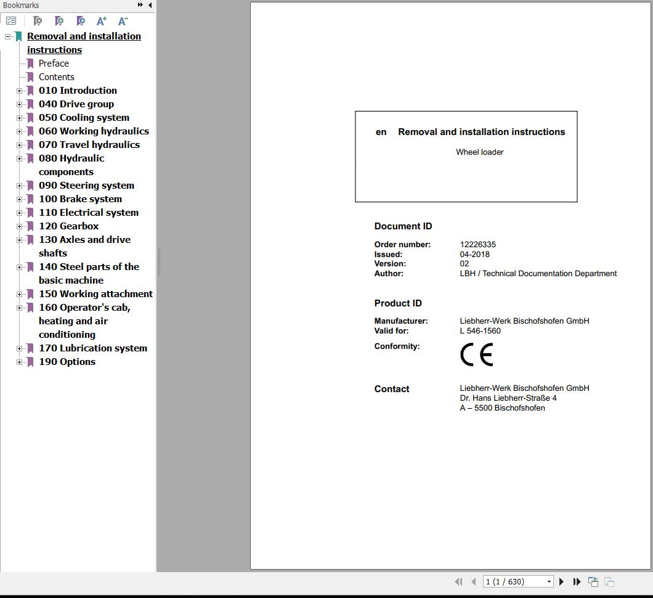Viewport: 653px width, 598px height.
Task: Open the bookmark options menu icon
Action: (11, 20)
